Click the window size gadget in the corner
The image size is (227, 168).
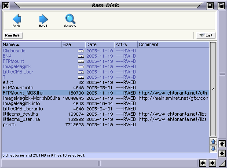coord(223,163)
